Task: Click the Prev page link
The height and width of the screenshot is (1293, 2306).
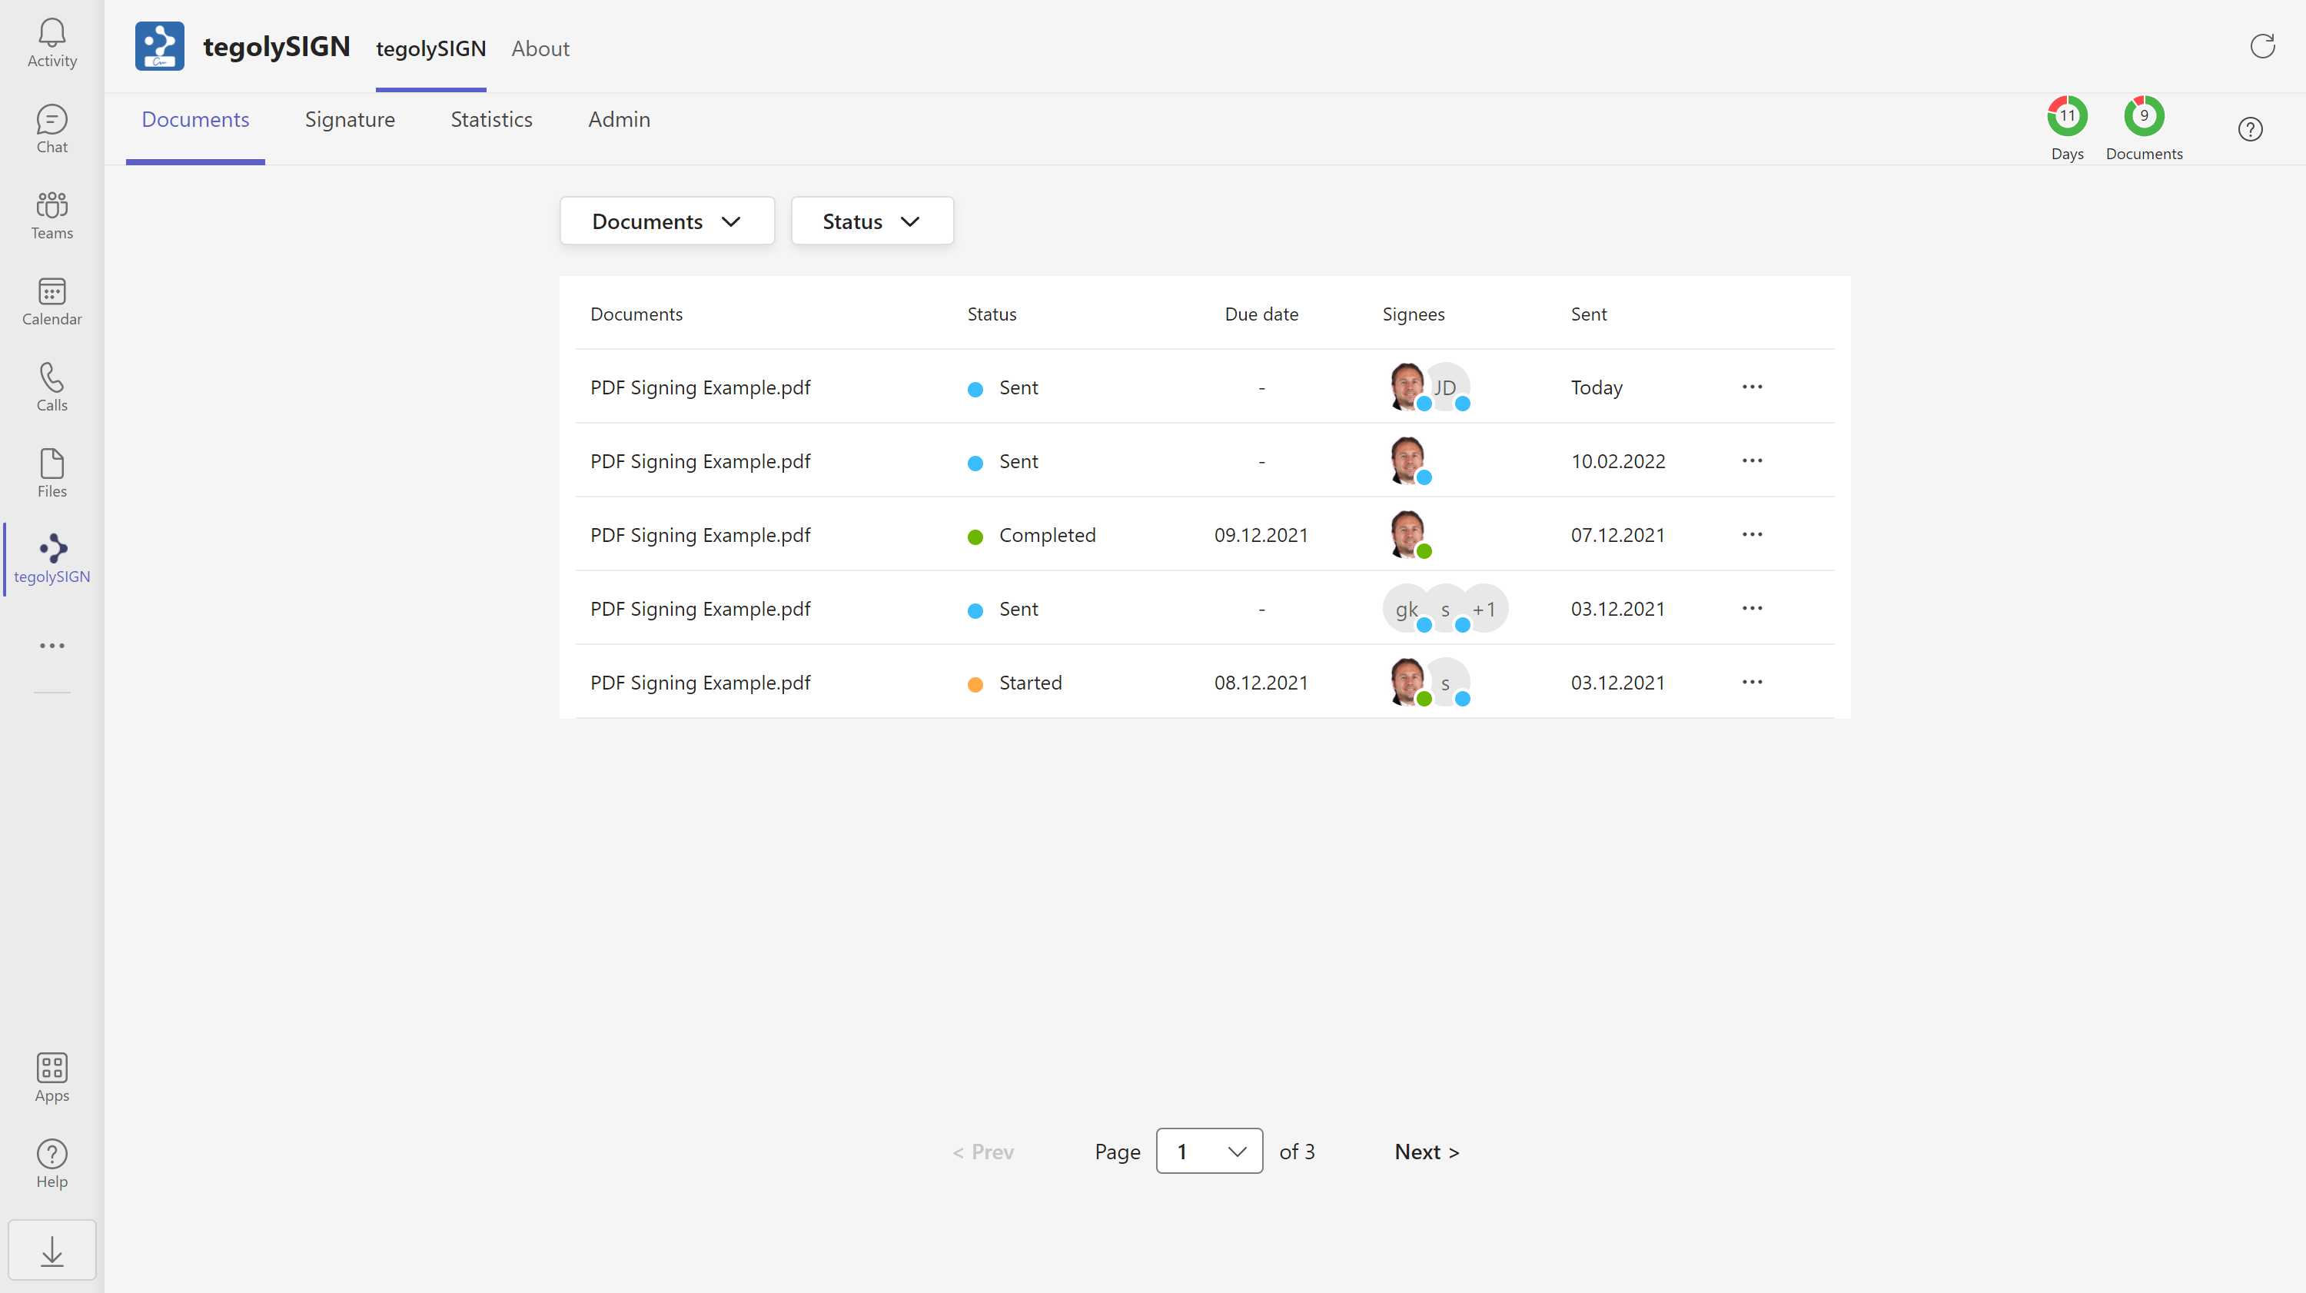Action: 983,1152
